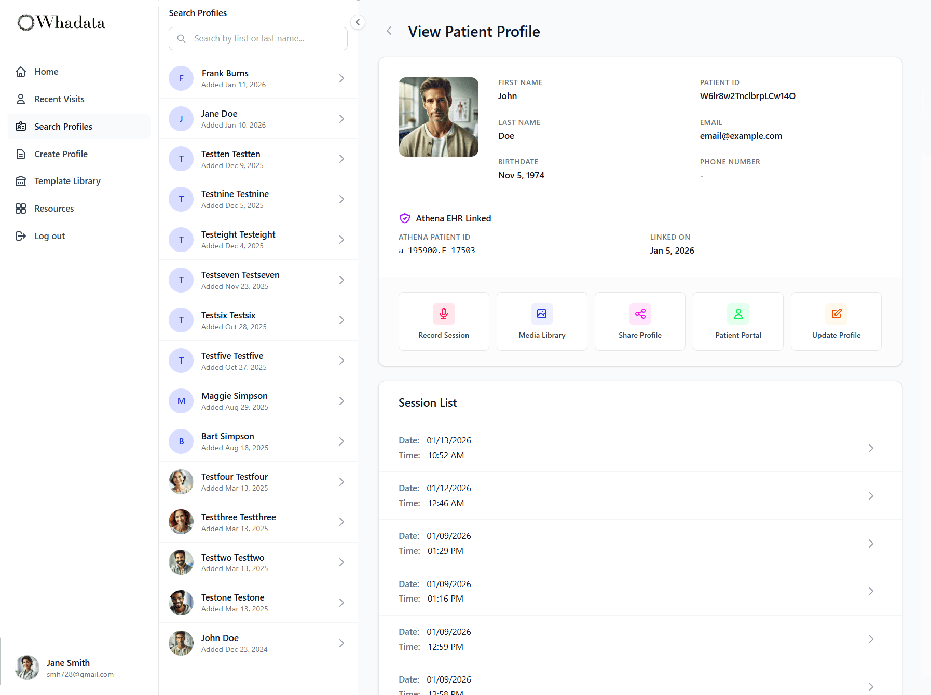Click the back arrow on View Patient Profile
Screen dimensions: 931x695
click(389, 31)
